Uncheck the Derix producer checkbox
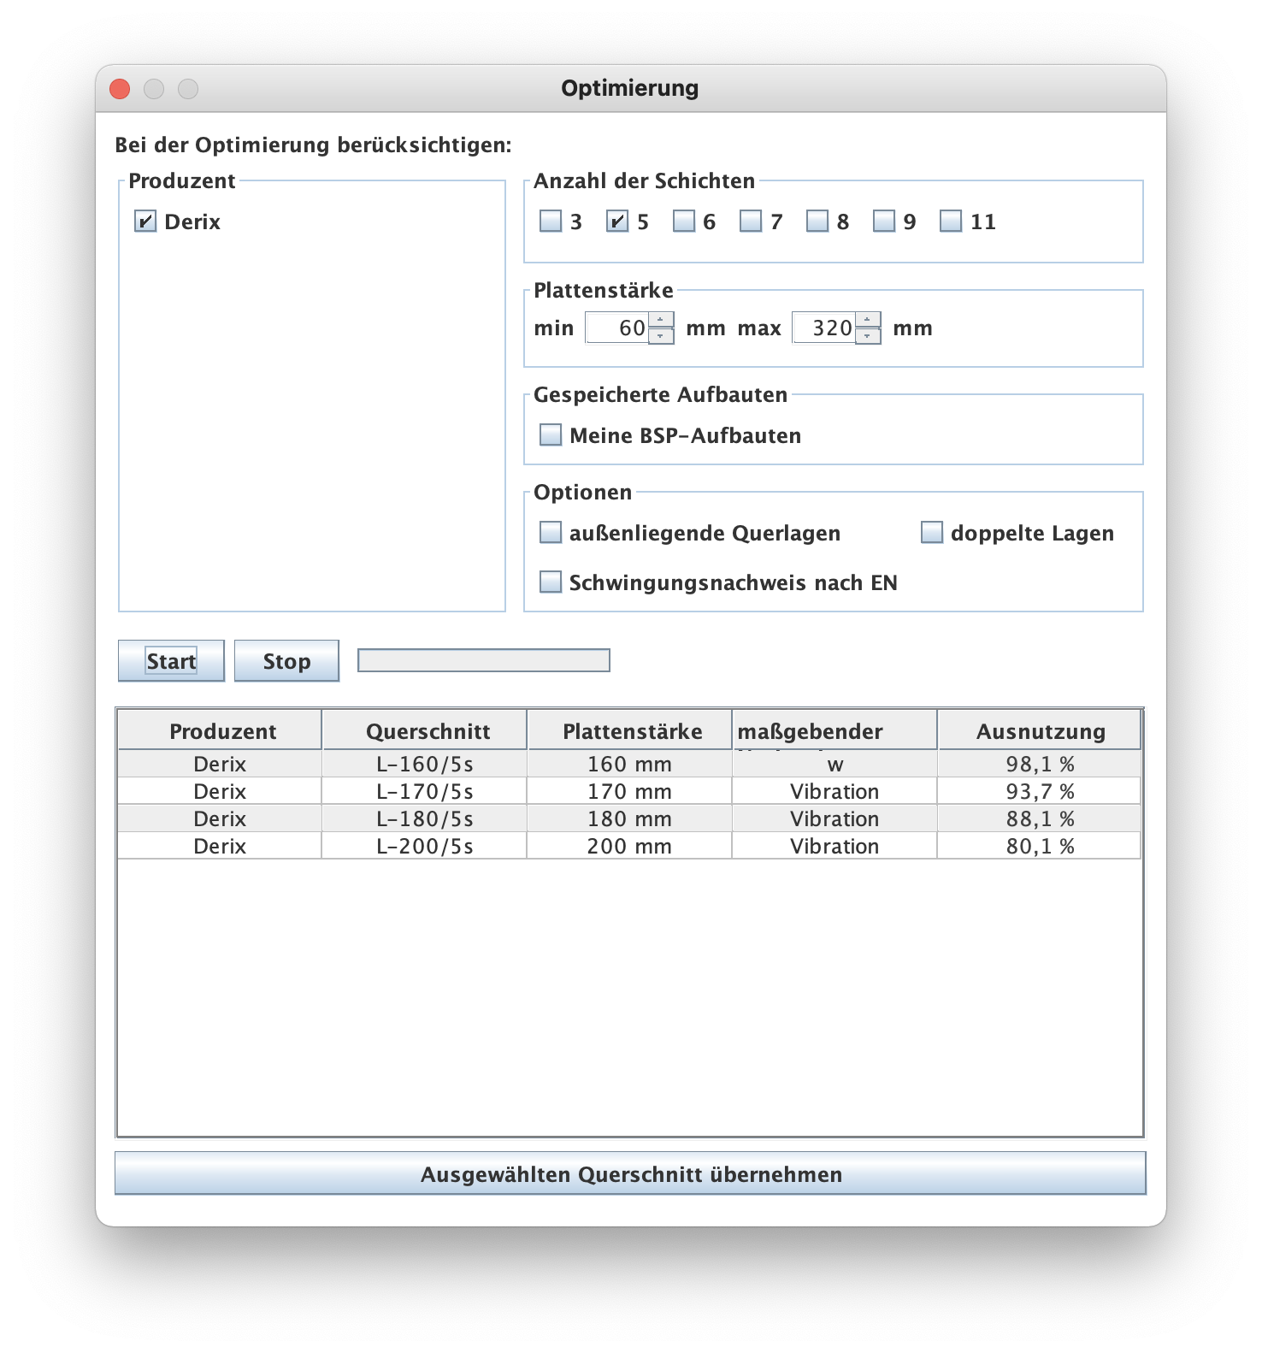The width and height of the screenshot is (1262, 1353). tap(145, 222)
